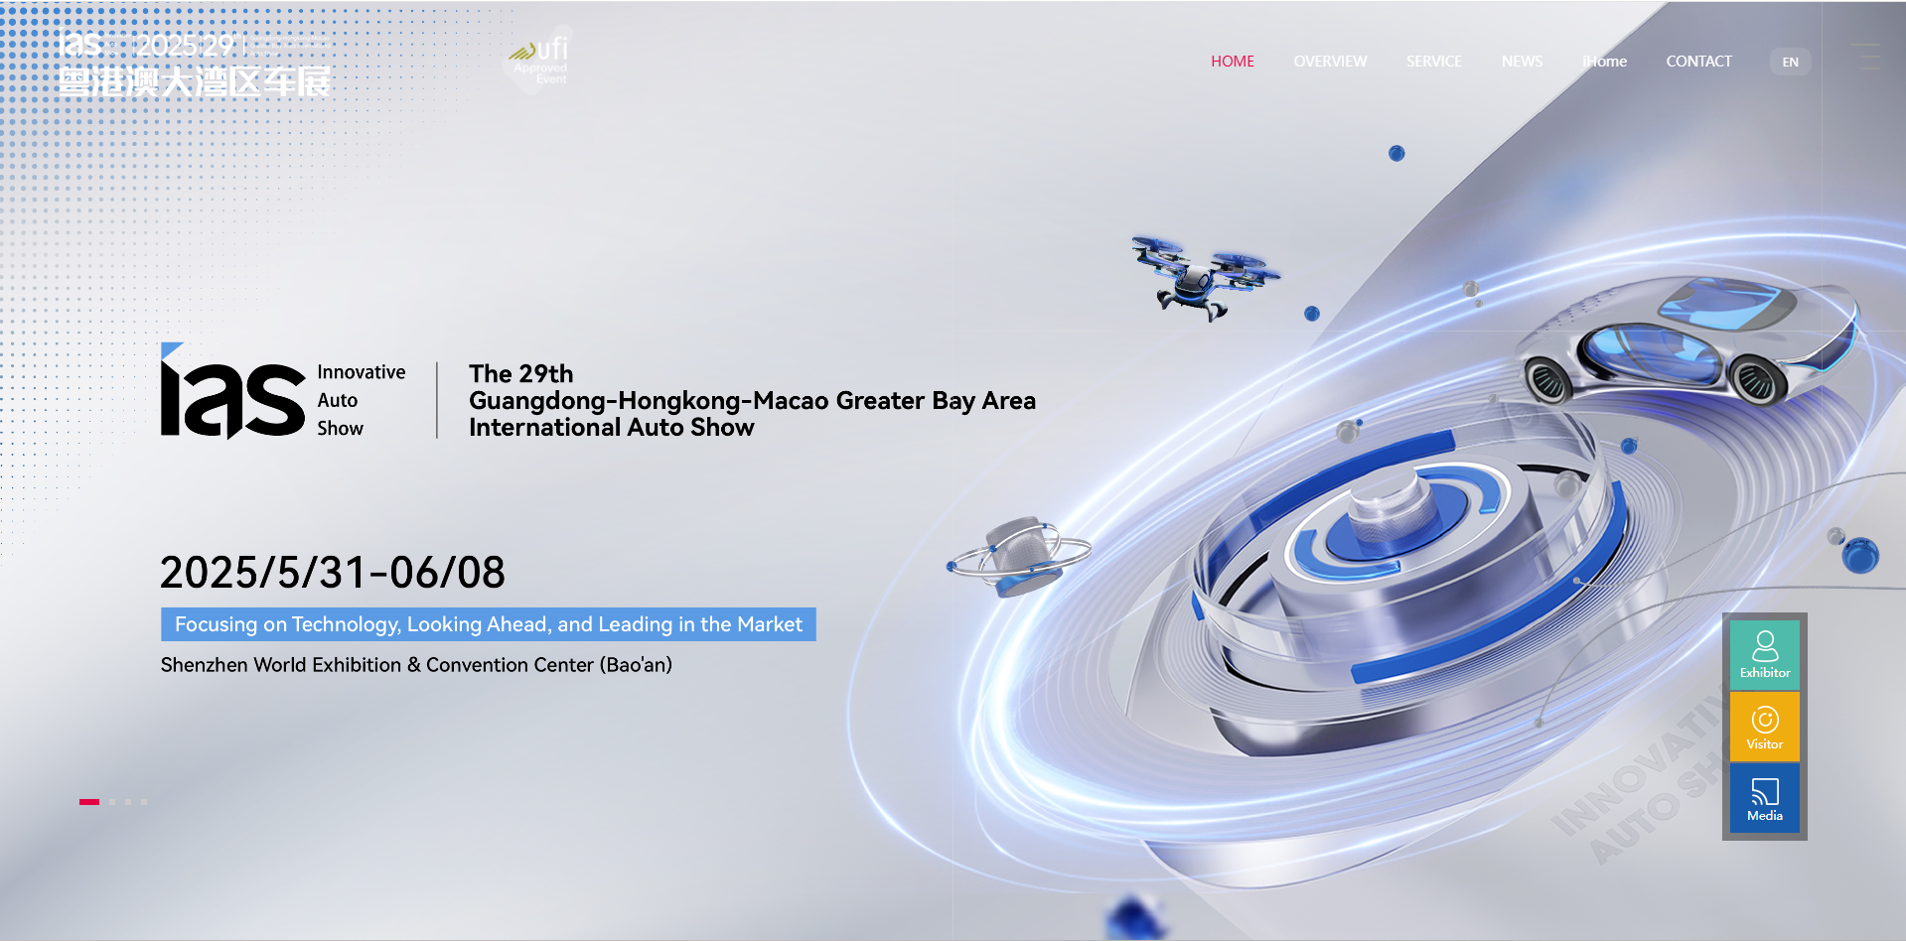Click the Exhibitor quick-access button

(1765, 655)
